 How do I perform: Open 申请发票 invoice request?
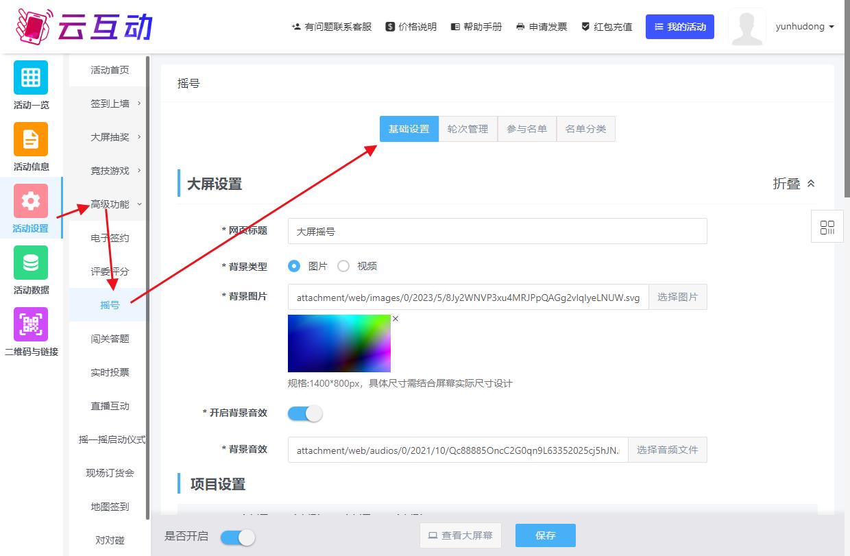pos(542,27)
